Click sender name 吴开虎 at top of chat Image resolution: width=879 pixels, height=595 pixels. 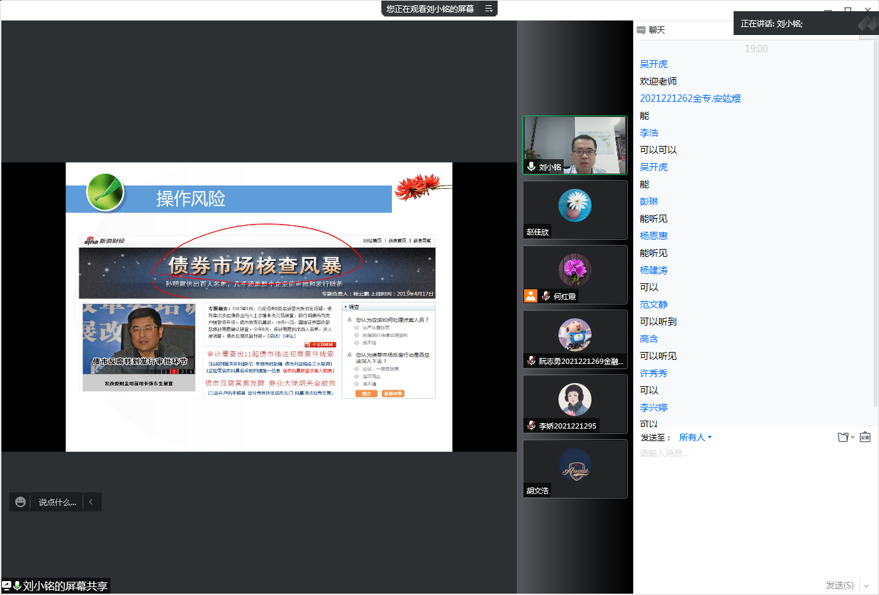pos(654,64)
